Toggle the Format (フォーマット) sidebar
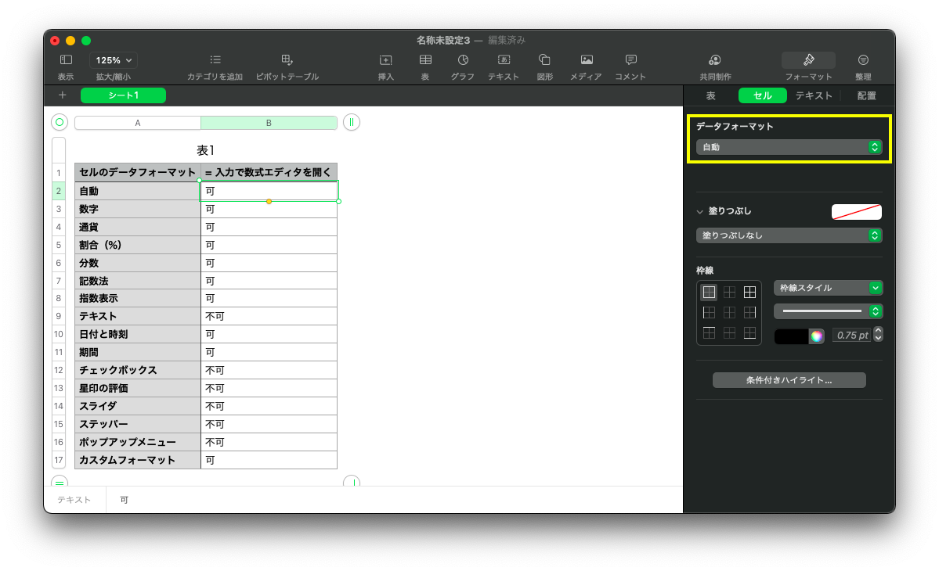 [x=808, y=60]
